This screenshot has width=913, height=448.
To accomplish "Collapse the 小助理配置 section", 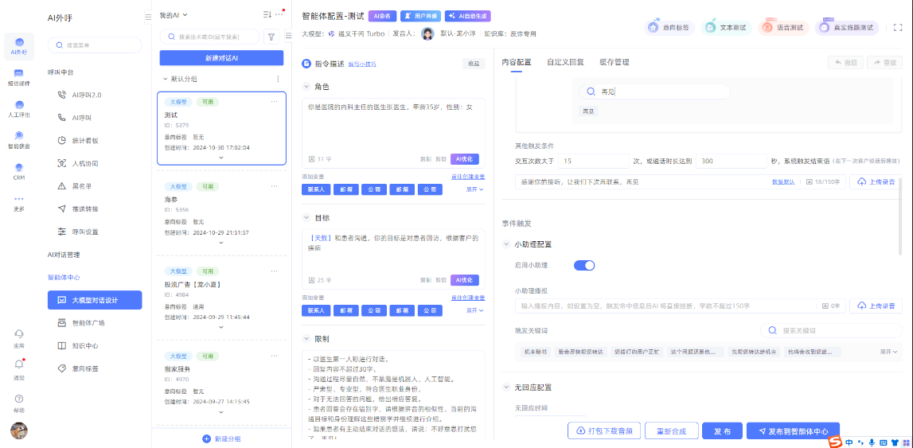I will point(507,244).
